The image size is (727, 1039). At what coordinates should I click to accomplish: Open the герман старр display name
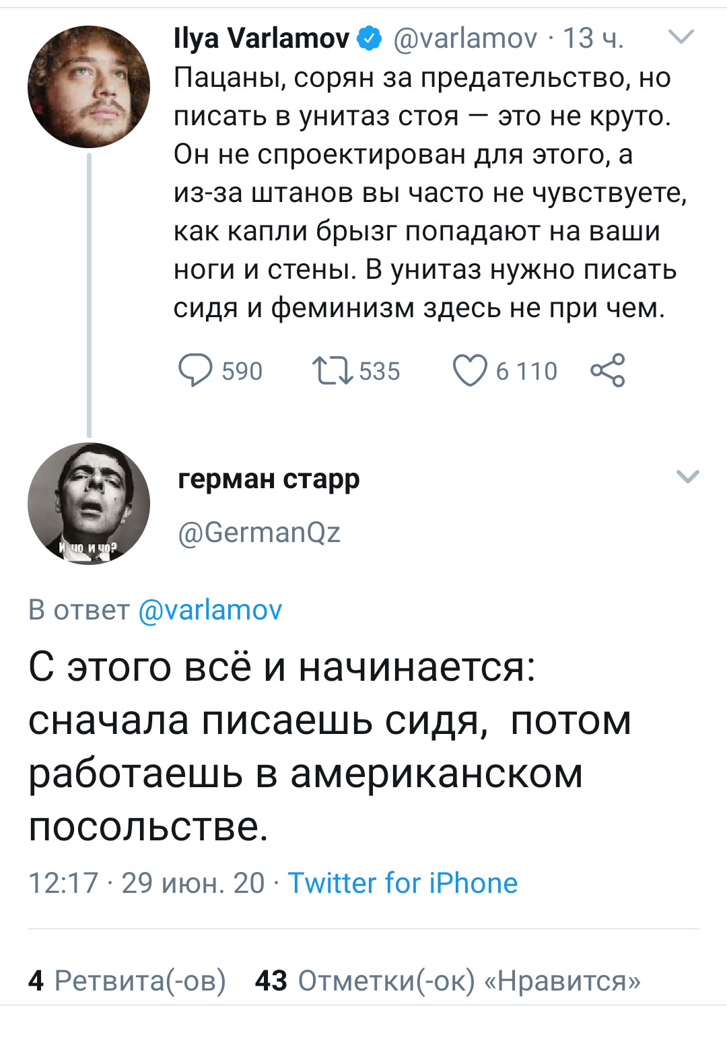coord(269,479)
